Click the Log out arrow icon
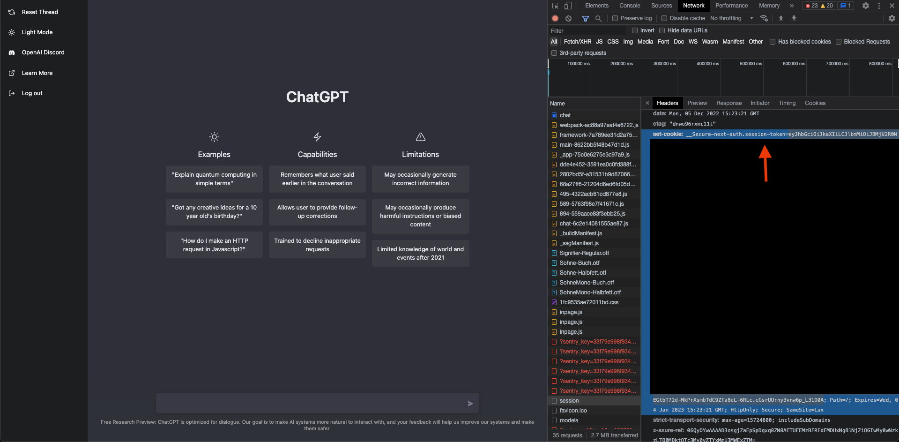Image resolution: width=899 pixels, height=442 pixels. (x=12, y=93)
